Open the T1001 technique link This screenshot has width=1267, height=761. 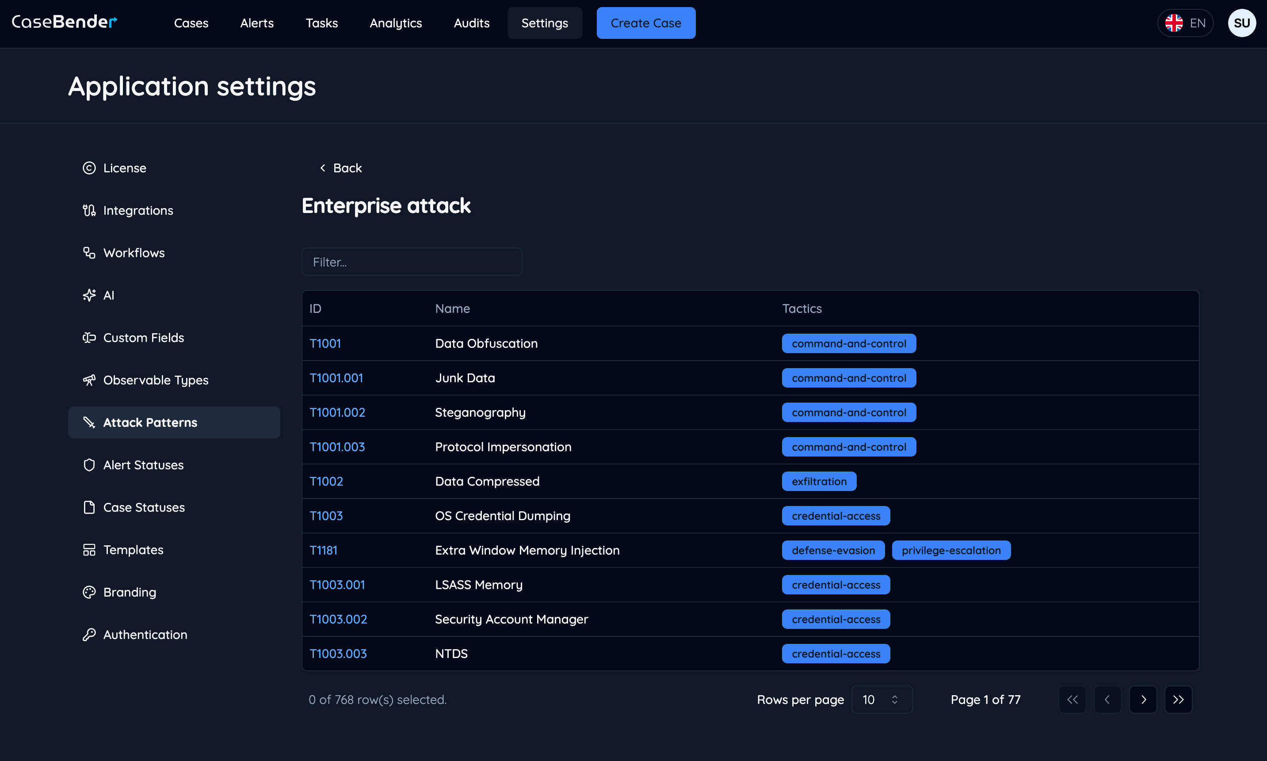(x=325, y=343)
